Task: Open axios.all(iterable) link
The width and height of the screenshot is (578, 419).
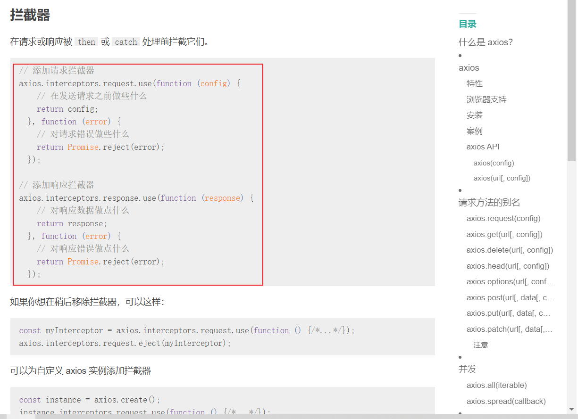Action: pyautogui.click(x=496, y=385)
